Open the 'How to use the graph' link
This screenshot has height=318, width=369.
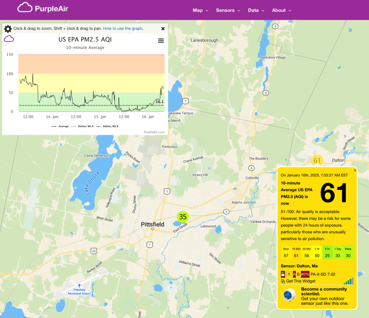coord(123,29)
